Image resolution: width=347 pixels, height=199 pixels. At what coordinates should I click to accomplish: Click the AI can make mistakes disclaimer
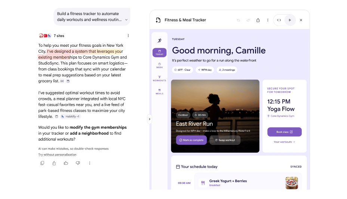pos(73,149)
